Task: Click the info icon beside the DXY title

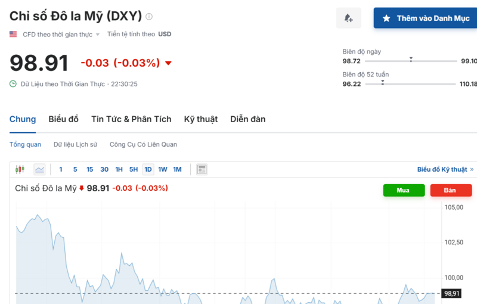Action: pos(149,17)
